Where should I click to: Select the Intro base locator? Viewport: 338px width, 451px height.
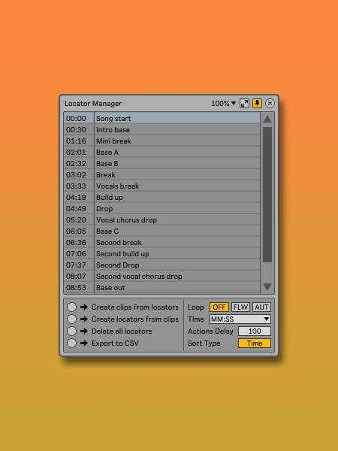[177, 130]
